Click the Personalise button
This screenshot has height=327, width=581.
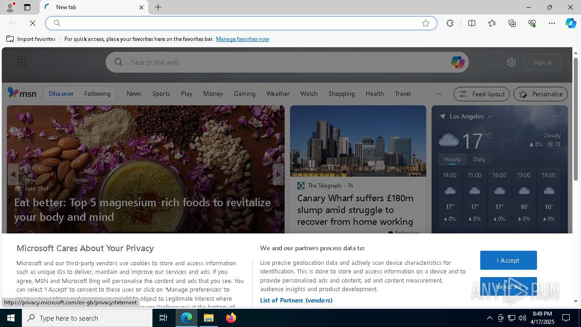pyautogui.click(x=541, y=94)
